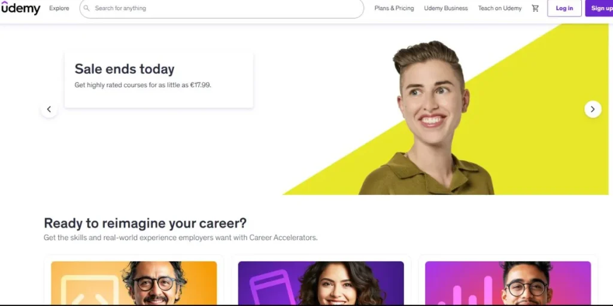Click the code bracket icon on orange card

[90, 290]
